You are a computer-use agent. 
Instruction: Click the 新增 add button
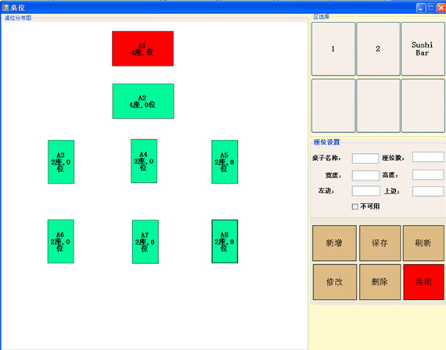click(334, 243)
